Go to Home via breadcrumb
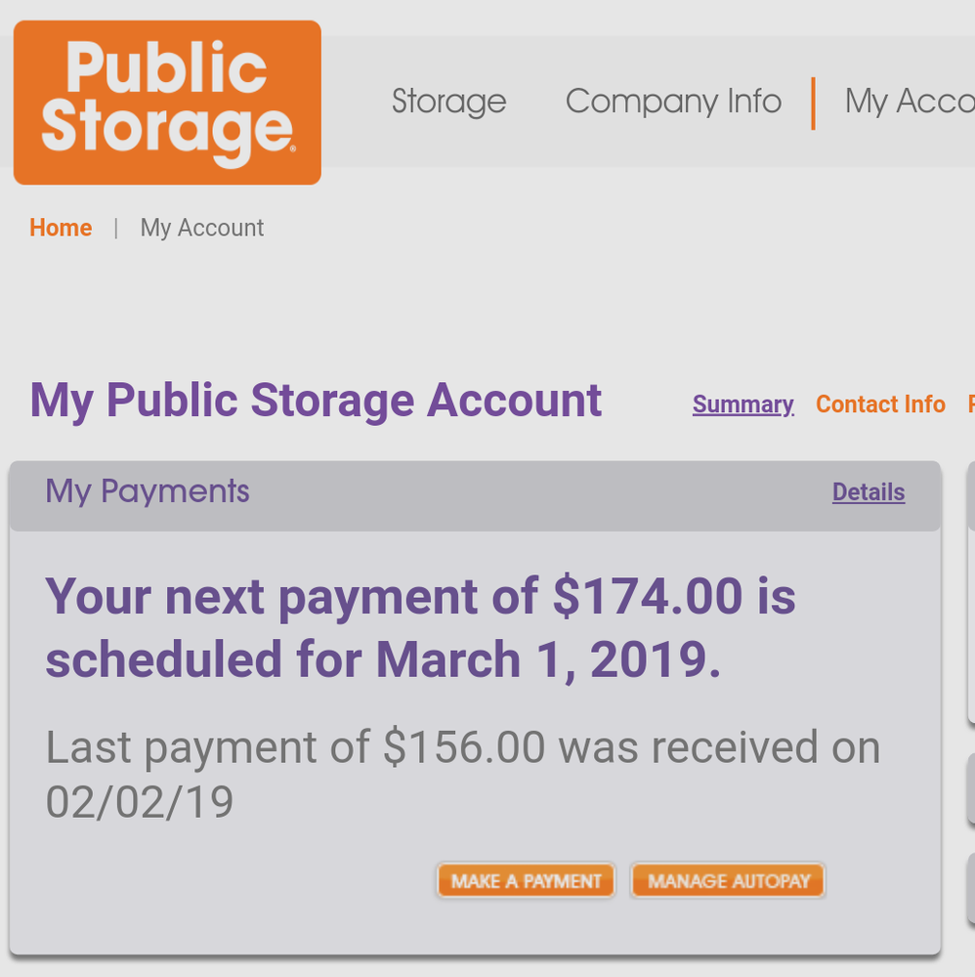 [x=61, y=228]
